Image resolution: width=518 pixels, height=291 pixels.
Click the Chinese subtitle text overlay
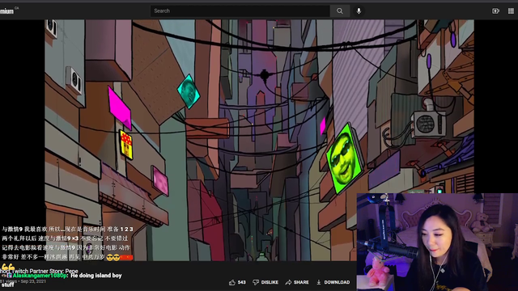pyautogui.click(x=67, y=242)
